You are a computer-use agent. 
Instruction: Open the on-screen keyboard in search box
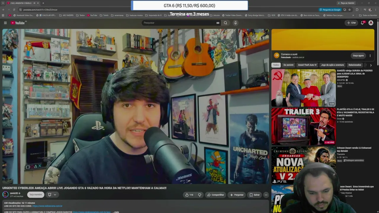point(218,23)
